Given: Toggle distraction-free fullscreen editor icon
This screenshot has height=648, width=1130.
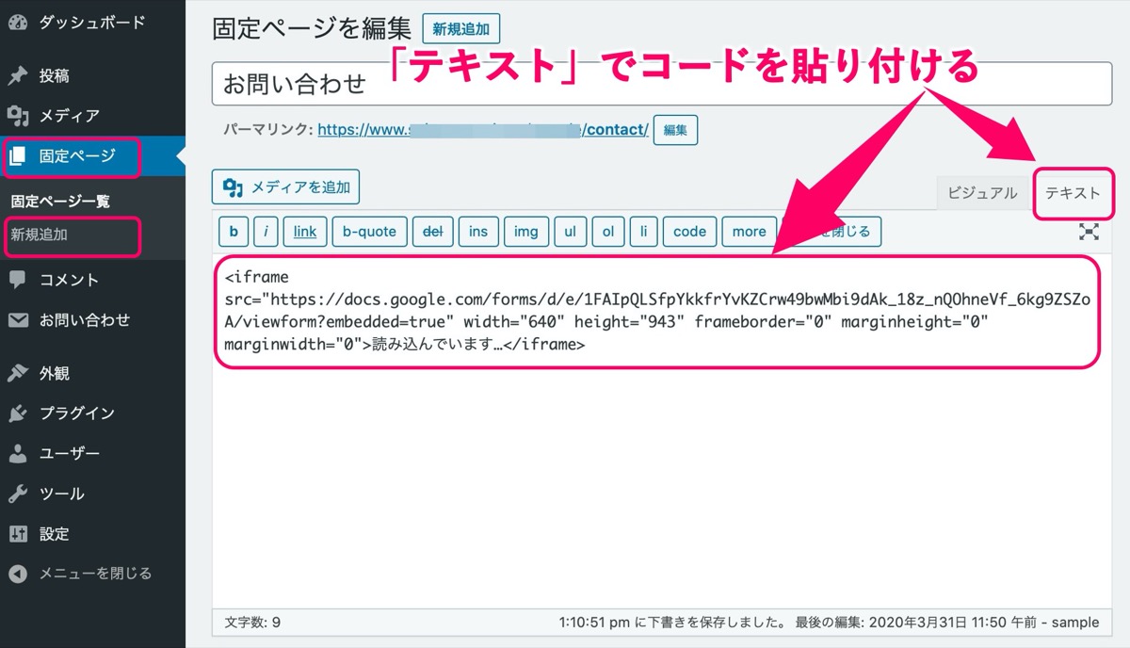Looking at the screenshot, I should [1089, 232].
